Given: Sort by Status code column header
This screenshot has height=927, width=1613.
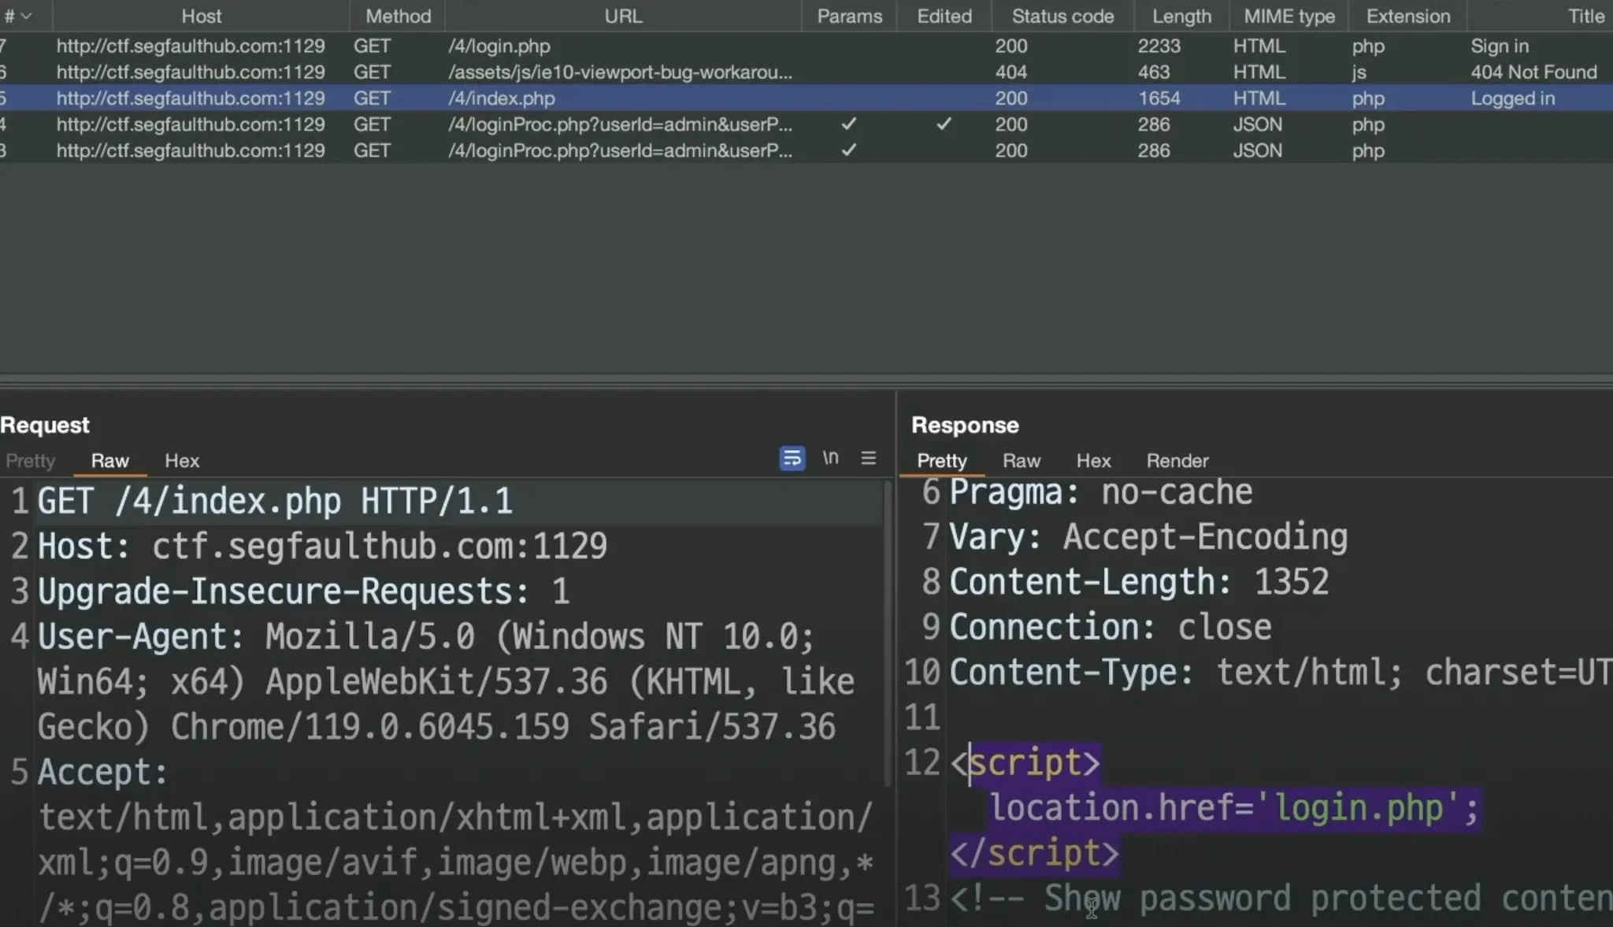Looking at the screenshot, I should coord(1062,16).
